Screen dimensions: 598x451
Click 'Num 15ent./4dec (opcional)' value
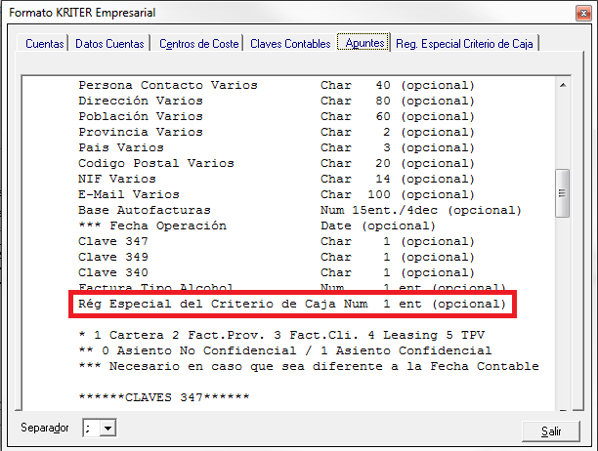pyautogui.click(x=421, y=210)
